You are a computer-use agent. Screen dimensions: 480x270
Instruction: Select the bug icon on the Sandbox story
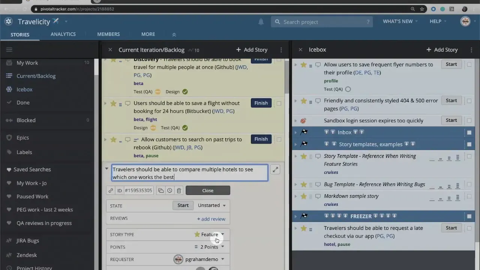click(303, 120)
